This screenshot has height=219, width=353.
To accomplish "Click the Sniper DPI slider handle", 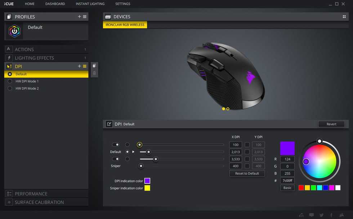I will [141, 166].
